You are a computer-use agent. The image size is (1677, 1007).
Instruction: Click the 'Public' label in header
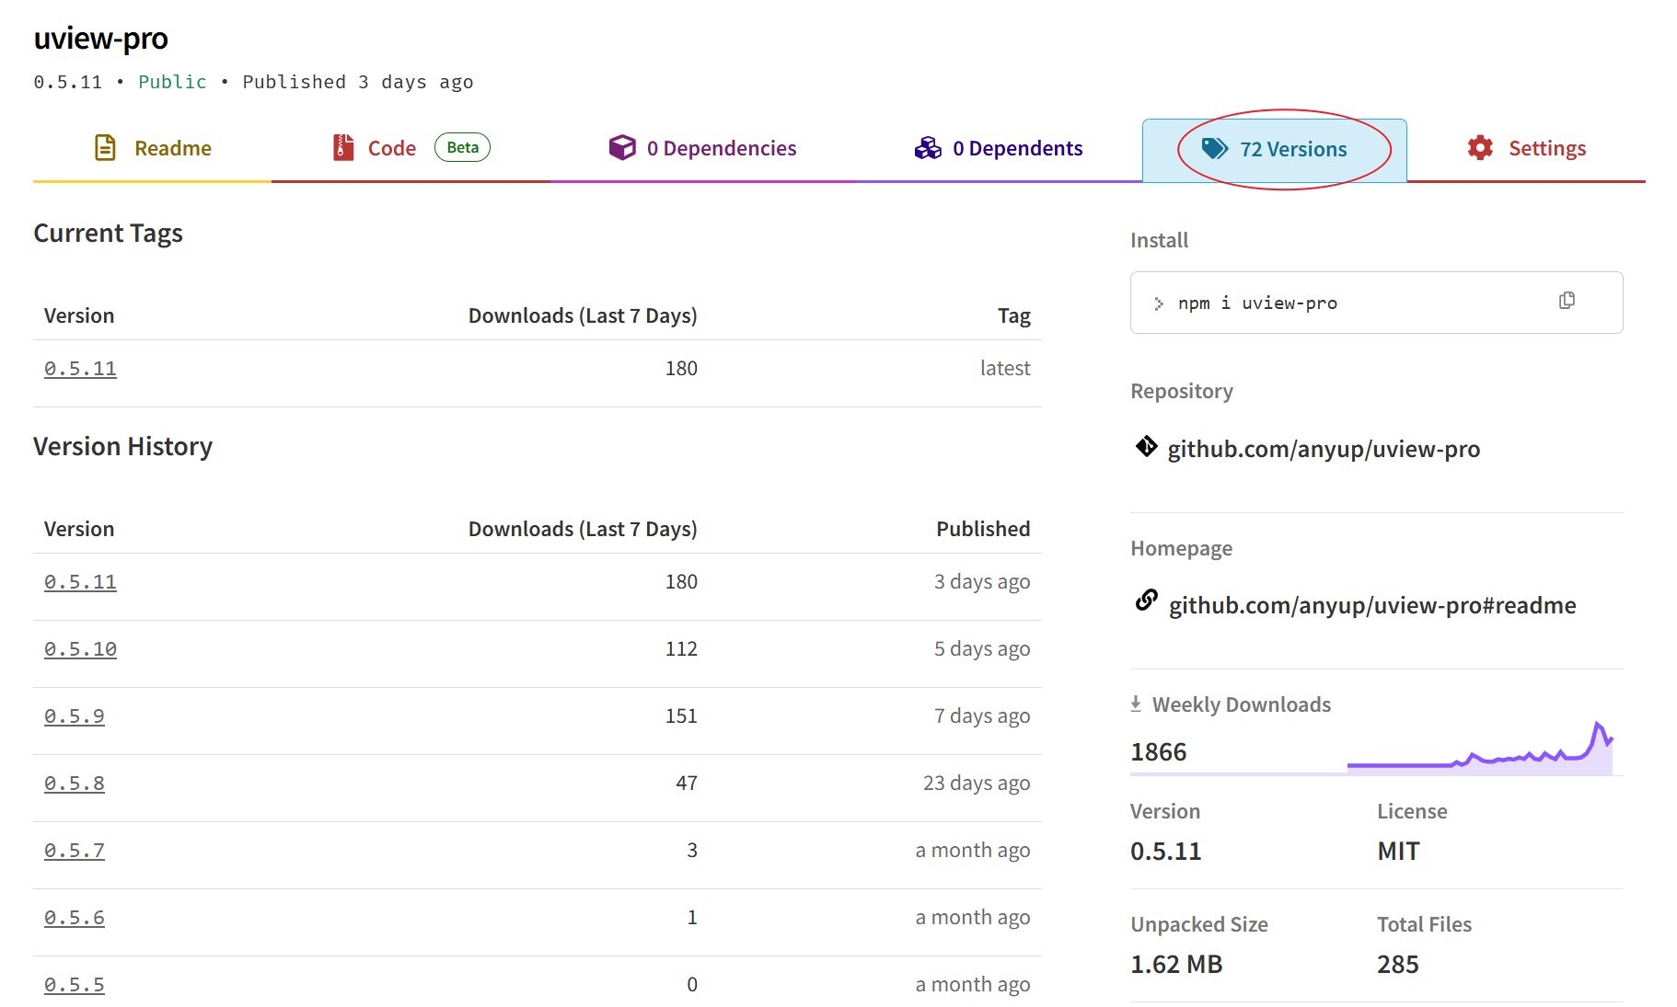click(x=172, y=82)
